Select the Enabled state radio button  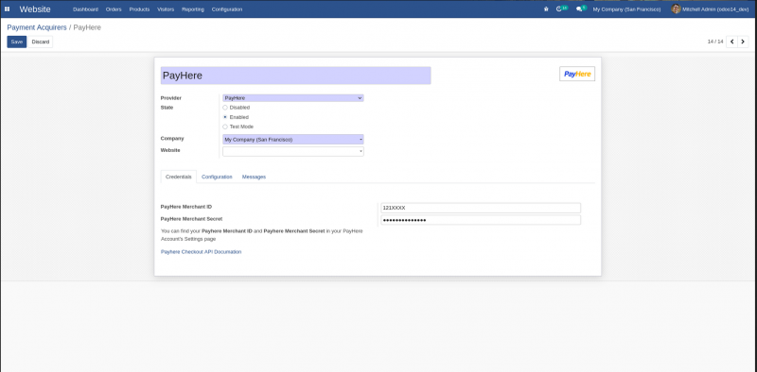coord(225,117)
